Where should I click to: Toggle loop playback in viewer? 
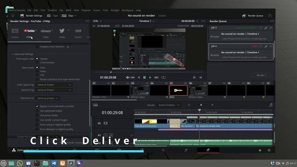[x=163, y=77]
